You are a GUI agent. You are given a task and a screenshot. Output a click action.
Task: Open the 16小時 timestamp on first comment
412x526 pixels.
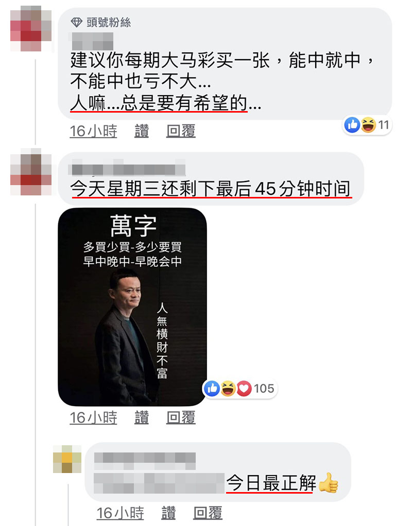coord(93,131)
